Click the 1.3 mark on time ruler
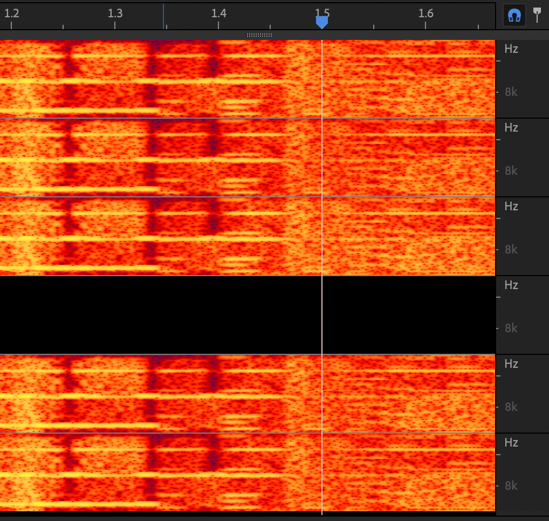Viewport: 549px width, 521px height. point(115,13)
